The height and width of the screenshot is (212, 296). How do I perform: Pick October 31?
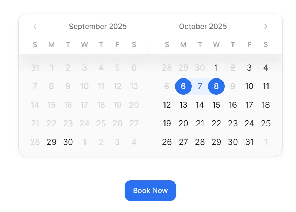point(249,142)
